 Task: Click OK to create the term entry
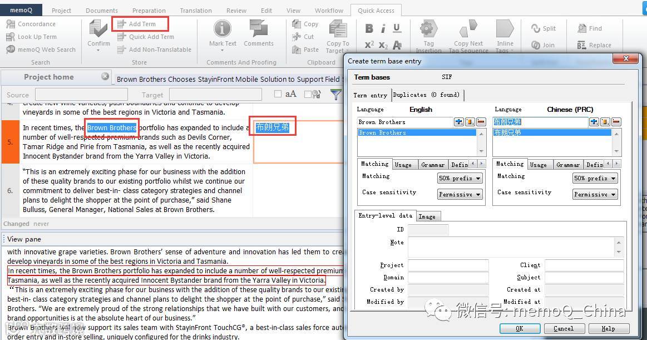tap(520, 328)
